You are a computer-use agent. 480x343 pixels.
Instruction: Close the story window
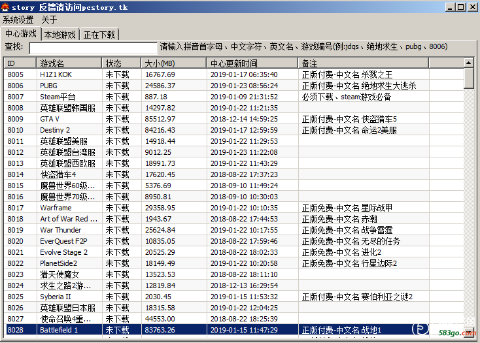472,7
